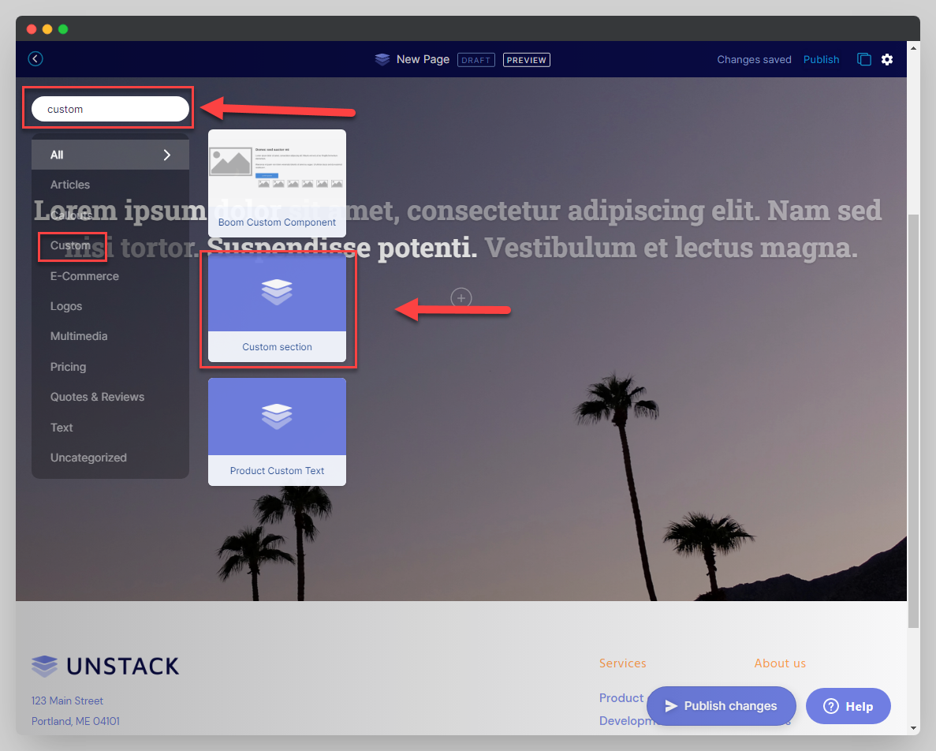Select the Text category
The width and height of the screenshot is (936, 751).
(62, 428)
